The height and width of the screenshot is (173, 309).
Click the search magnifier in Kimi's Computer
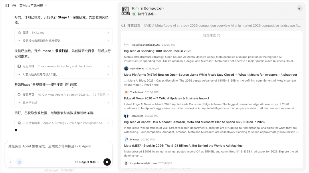coord(123,26)
